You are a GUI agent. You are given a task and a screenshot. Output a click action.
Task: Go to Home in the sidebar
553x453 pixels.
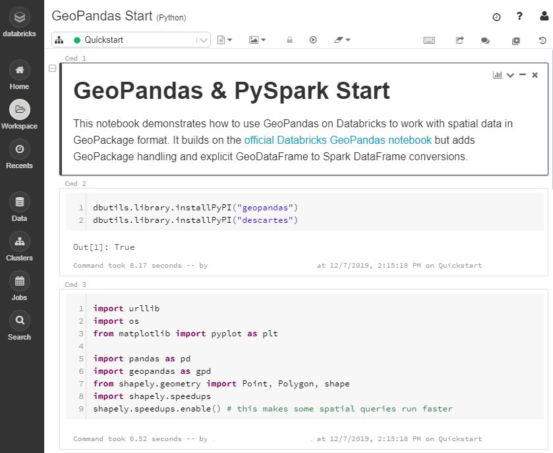tap(19, 75)
